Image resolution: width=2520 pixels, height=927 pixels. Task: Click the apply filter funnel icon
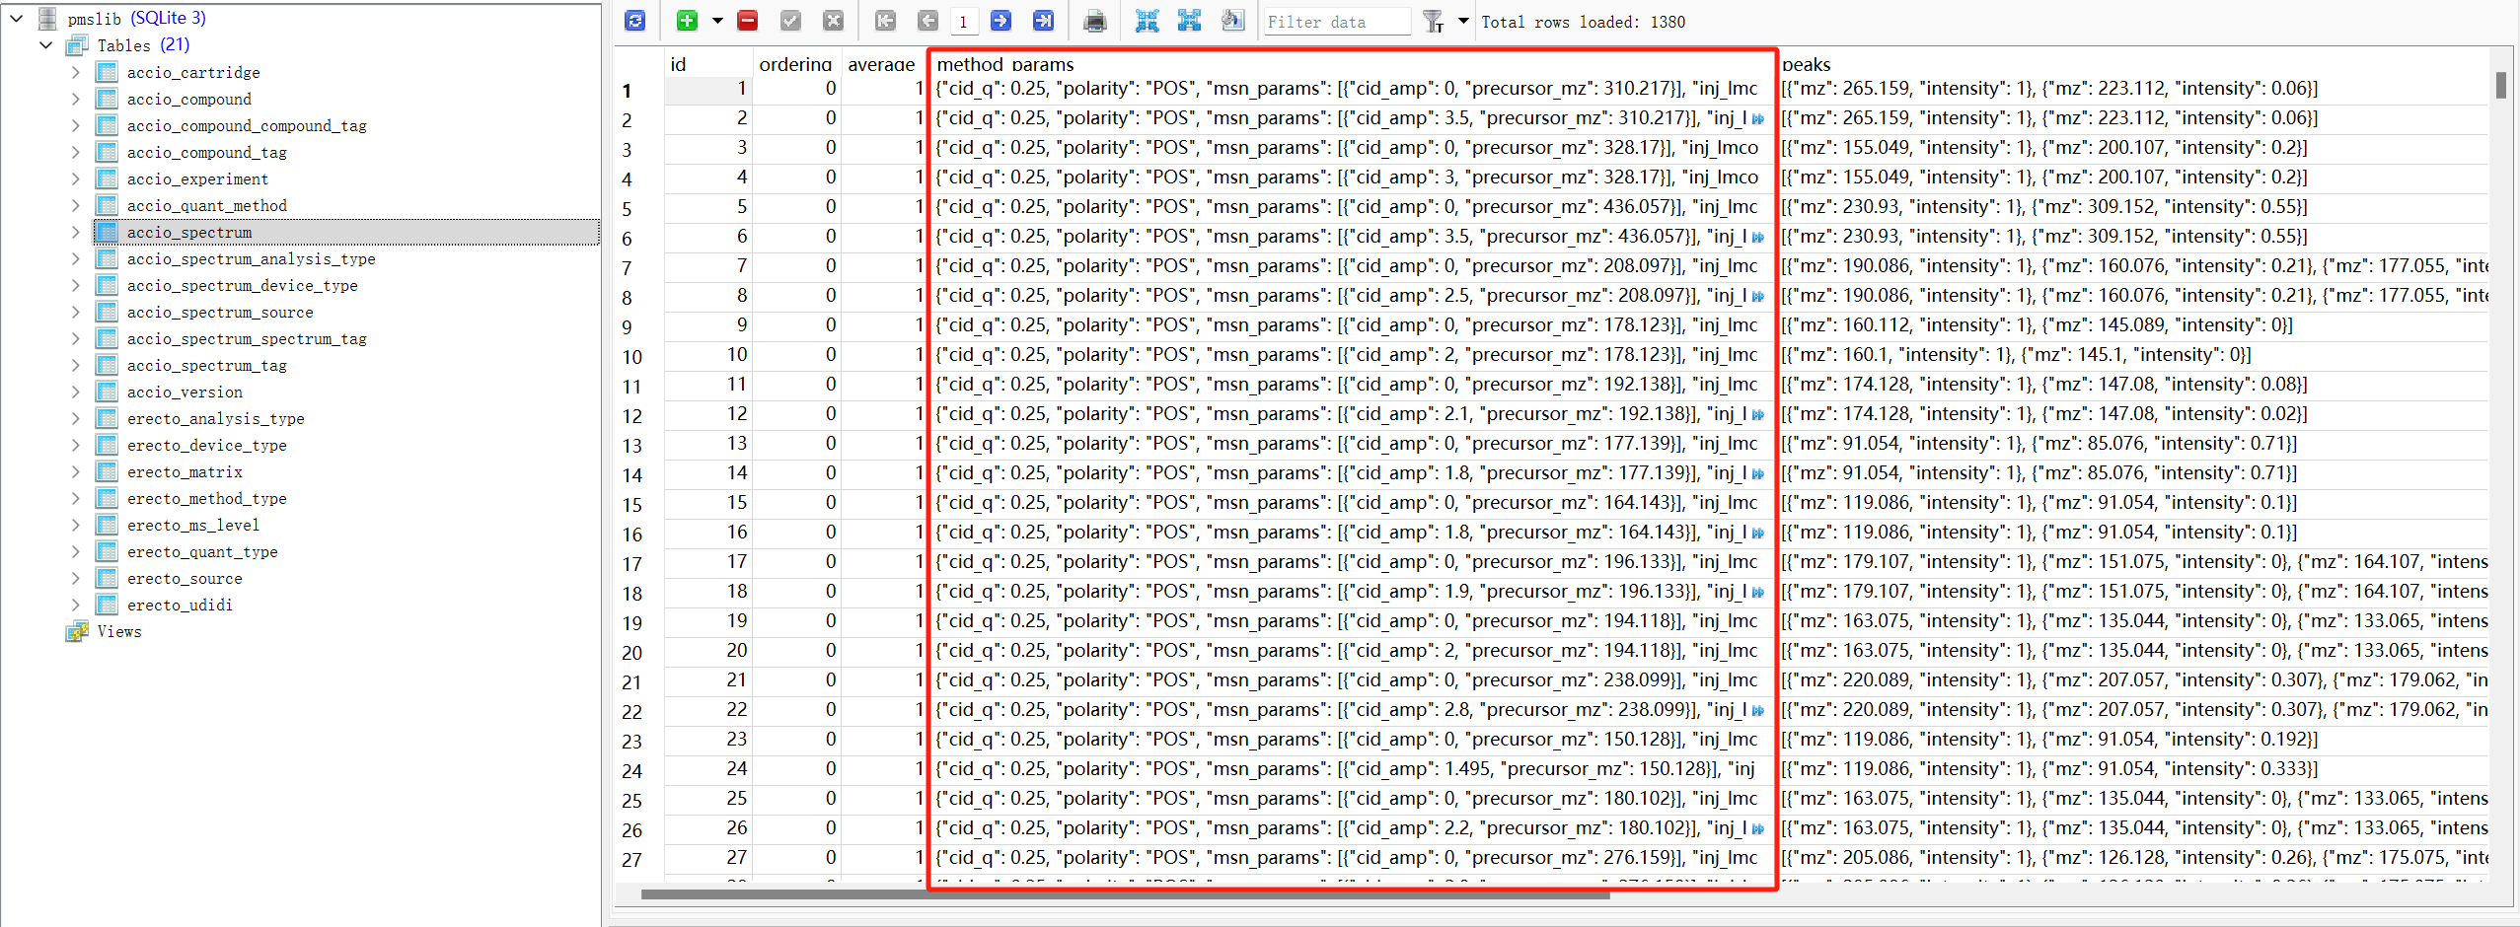[1433, 21]
